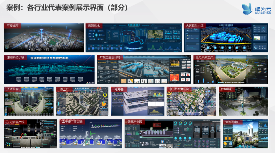This screenshot has width=275, height=153.
Task: Select the 大运软件小镇 case image
Action: [226, 38]
